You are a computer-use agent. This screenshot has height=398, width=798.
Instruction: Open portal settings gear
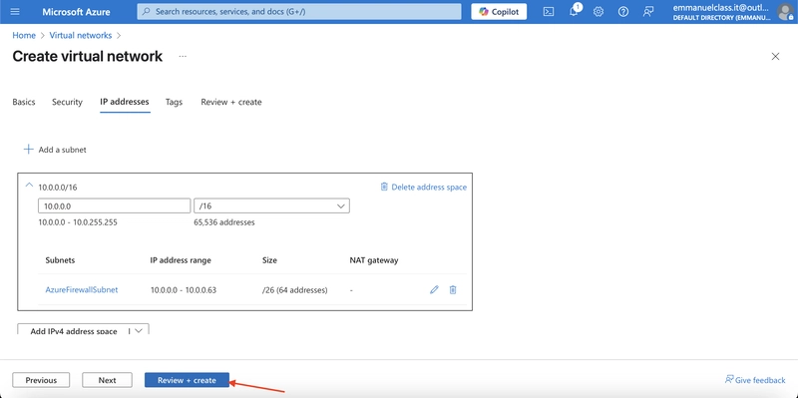(x=598, y=11)
